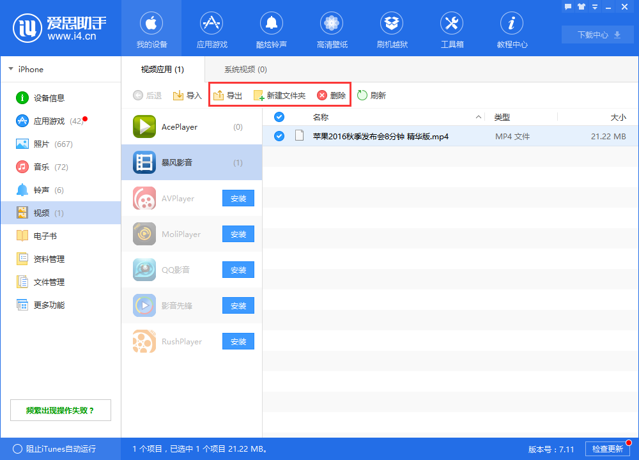
Task: Toggle 阻止iTunes自动运行 radio option
Action: point(17,449)
